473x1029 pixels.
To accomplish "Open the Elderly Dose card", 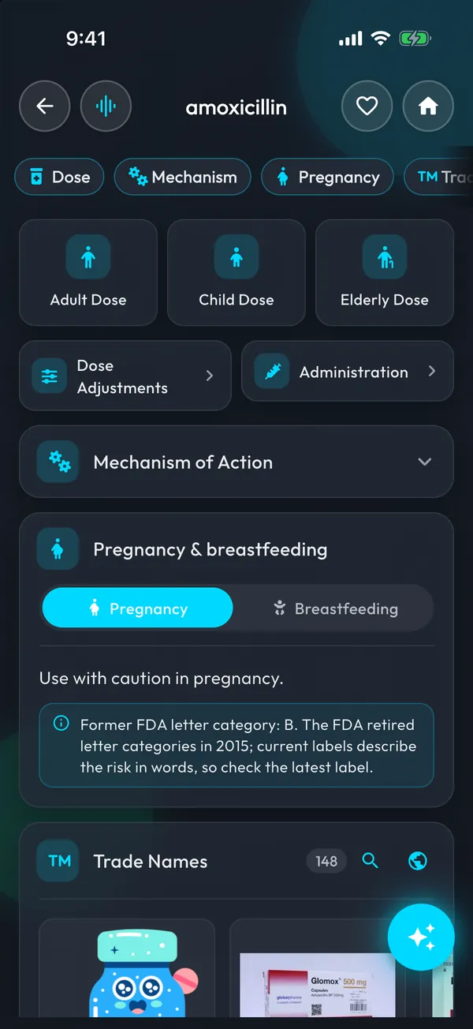I will click(x=385, y=272).
